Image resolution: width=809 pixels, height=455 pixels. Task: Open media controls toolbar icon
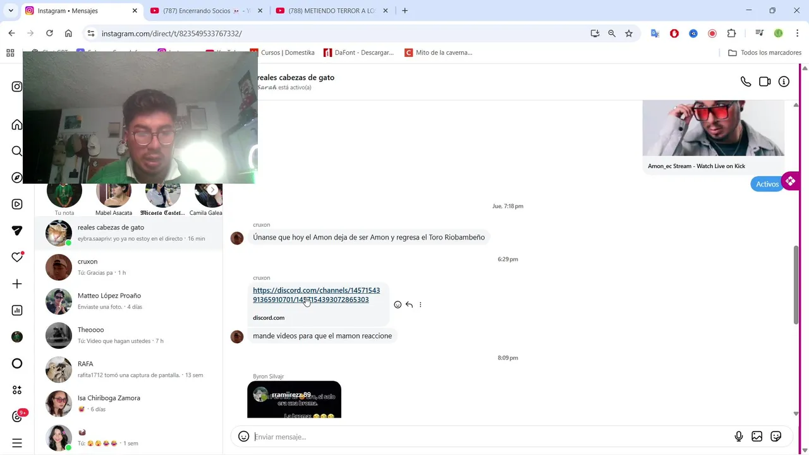(x=759, y=33)
